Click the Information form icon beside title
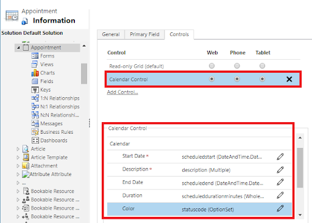Screen dimensions: 312x223 [25, 21]
